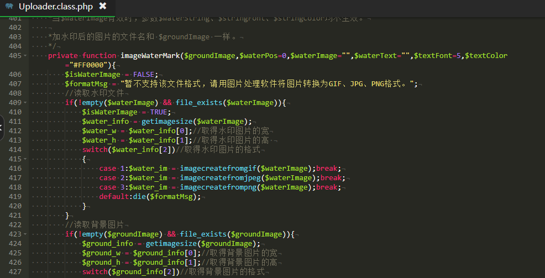The image size is (545, 278).
Task: Click the $water_w variable on line 412
Action: click(x=99, y=130)
